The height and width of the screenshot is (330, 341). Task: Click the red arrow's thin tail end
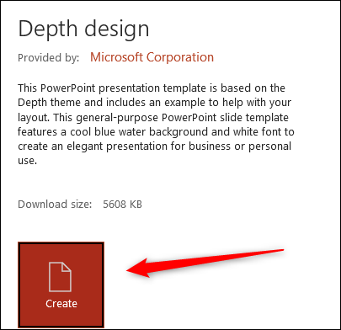click(276, 251)
